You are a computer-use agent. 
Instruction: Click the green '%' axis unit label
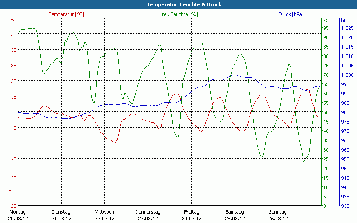pyautogui.click(x=326, y=21)
